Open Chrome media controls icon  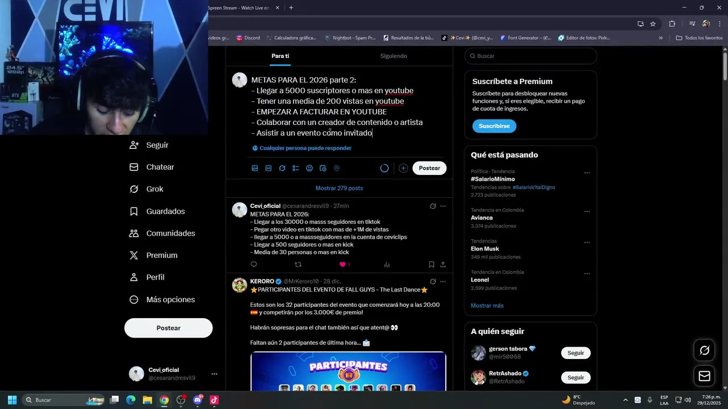pyautogui.click(x=692, y=24)
